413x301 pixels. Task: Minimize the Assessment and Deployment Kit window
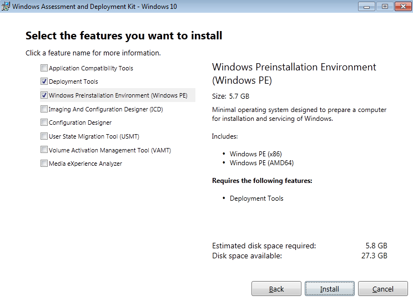[366, 6]
